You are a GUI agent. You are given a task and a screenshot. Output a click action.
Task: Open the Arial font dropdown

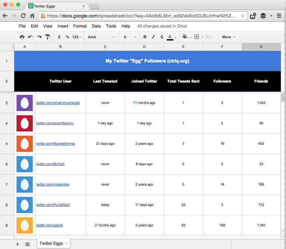101,37
